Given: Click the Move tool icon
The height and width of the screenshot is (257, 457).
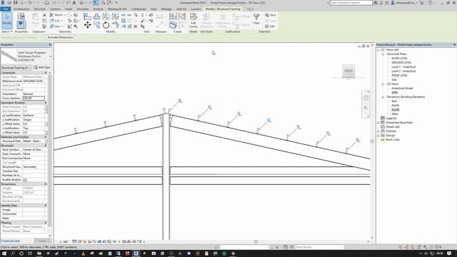Looking at the screenshot, I should coord(87,25).
